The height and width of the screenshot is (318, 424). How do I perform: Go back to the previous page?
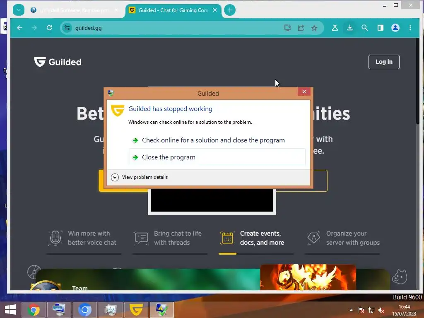click(19, 28)
